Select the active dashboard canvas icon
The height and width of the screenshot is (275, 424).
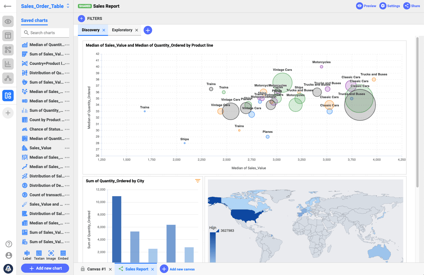point(8,95)
